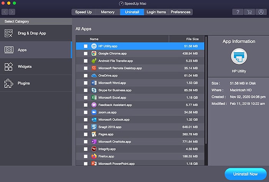This screenshot has width=269, height=182.
Task: Open the shopping cart icon
Action: (249, 12)
